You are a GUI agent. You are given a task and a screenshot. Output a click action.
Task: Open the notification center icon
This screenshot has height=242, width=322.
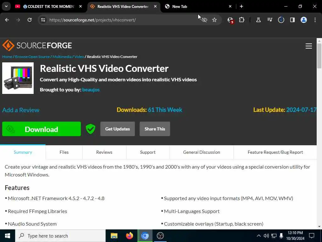coord(312,236)
